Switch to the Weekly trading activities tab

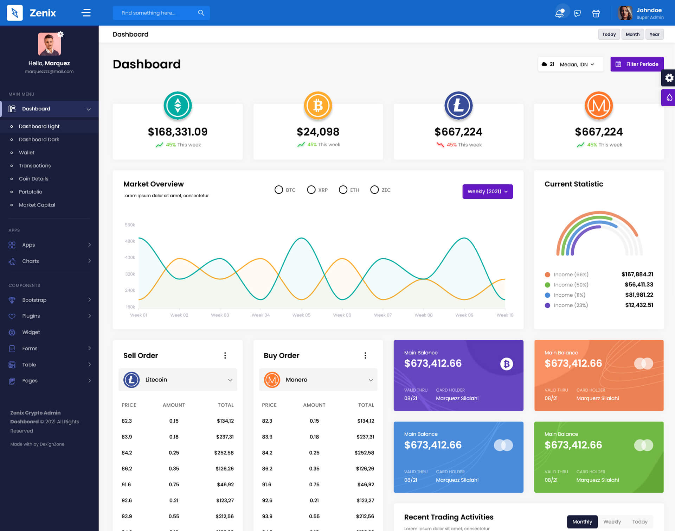pyautogui.click(x=612, y=521)
